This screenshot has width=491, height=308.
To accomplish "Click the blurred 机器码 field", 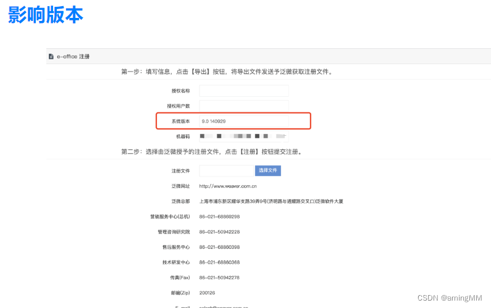I will [244, 136].
